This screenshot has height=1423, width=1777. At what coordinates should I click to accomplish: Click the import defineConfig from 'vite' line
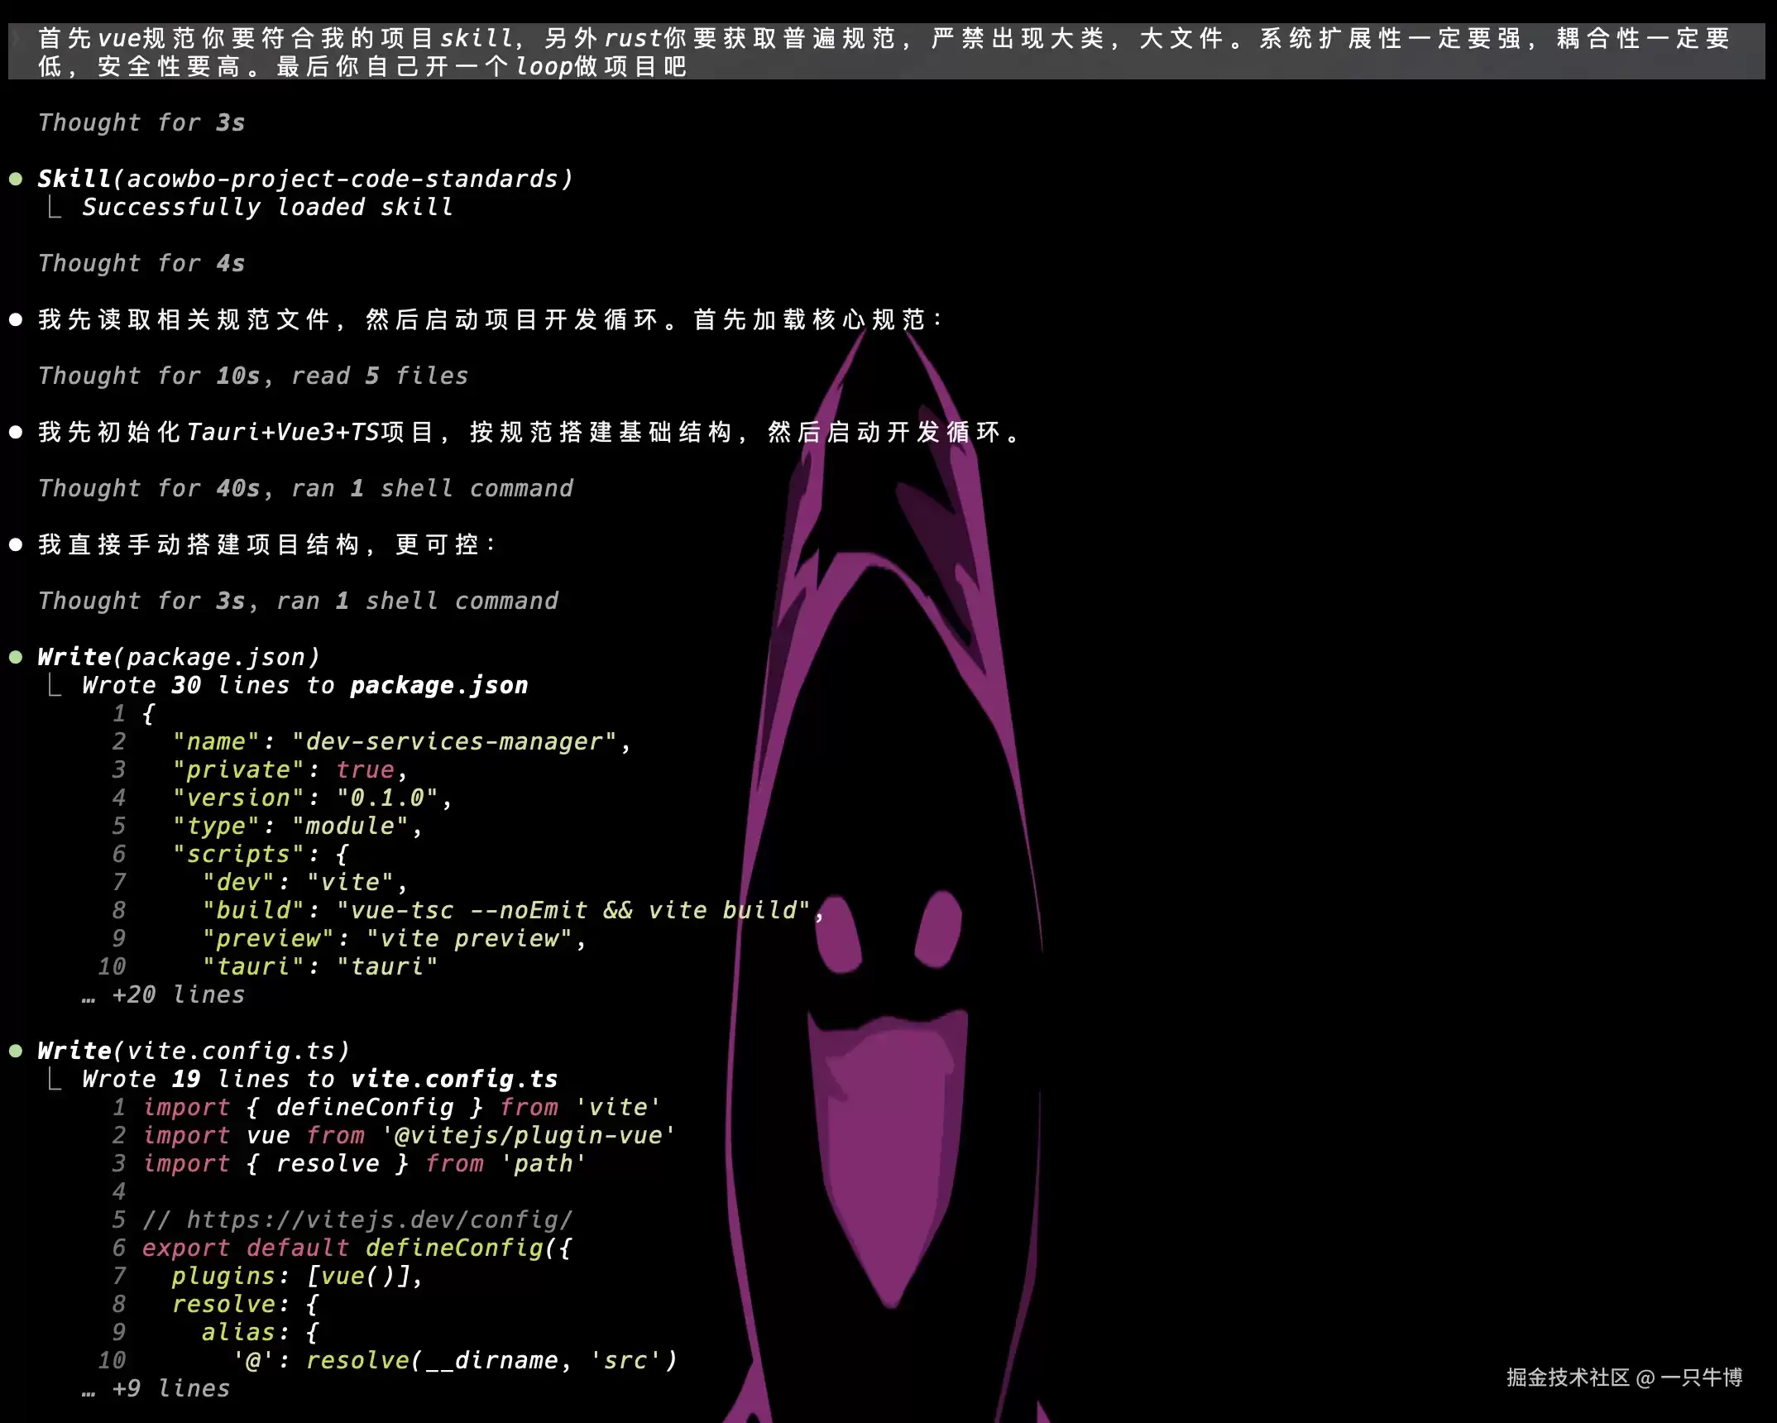[401, 1107]
